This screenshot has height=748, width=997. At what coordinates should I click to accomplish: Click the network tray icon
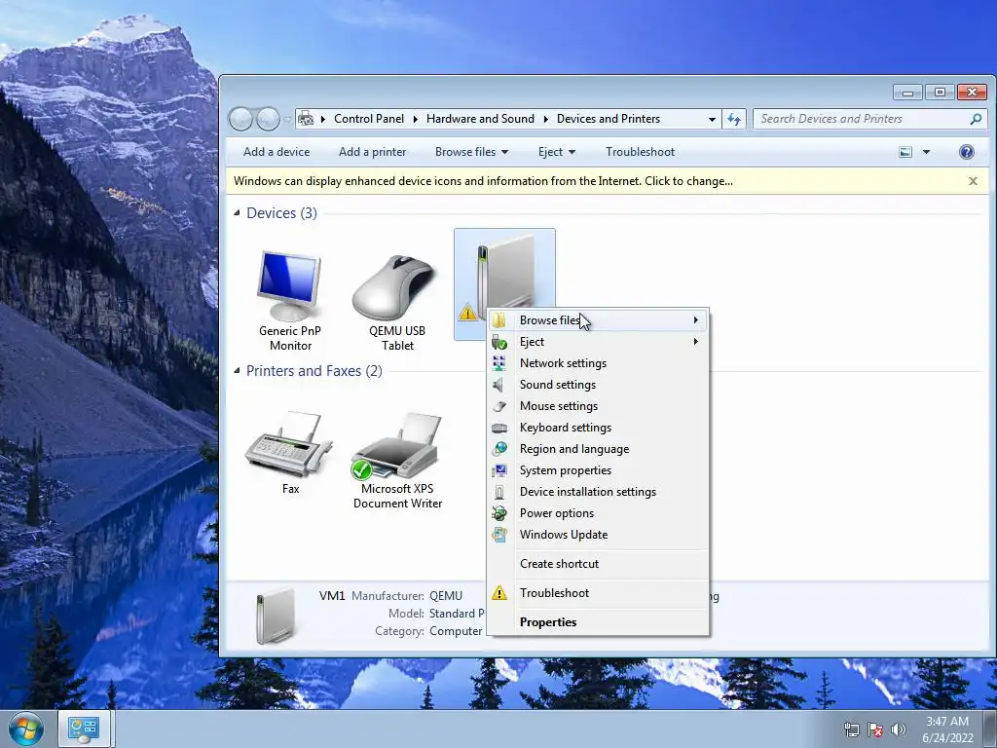[851, 729]
